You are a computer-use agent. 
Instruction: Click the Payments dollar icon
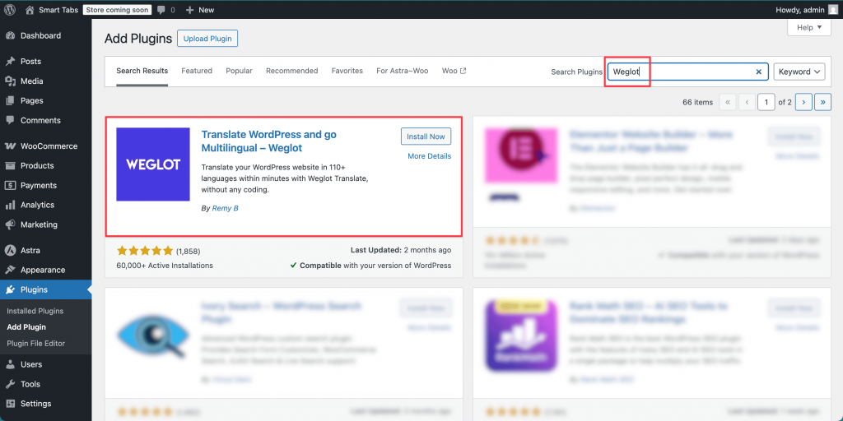(10, 185)
